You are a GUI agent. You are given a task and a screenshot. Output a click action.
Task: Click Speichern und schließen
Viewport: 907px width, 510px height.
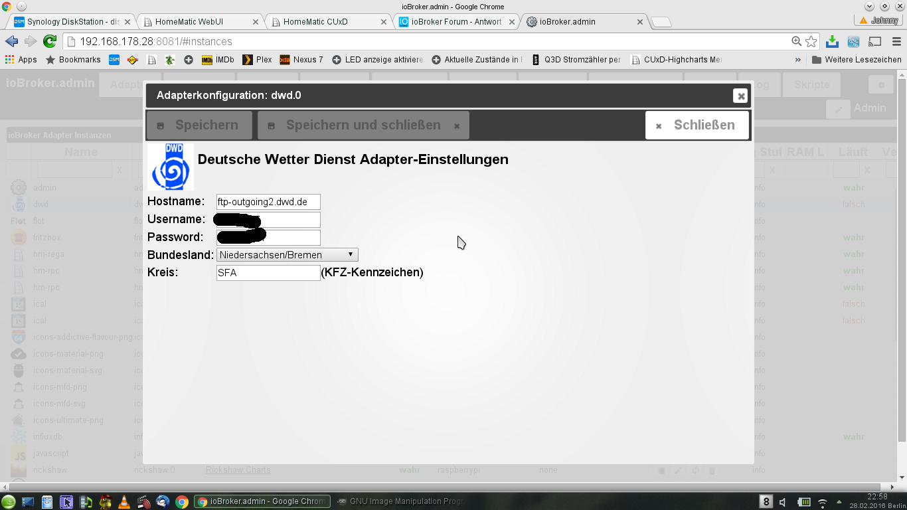click(363, 125)
